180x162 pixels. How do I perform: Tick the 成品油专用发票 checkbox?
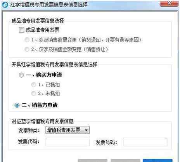[21, 30]
